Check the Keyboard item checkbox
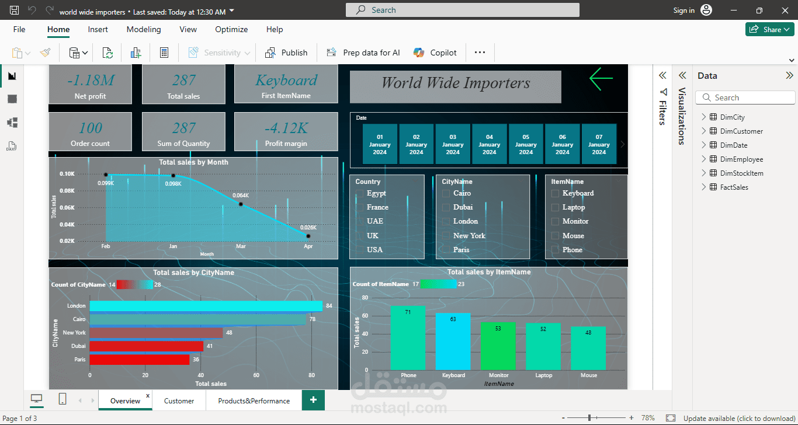This screenshot has width=798, height=425. (556, 193)
